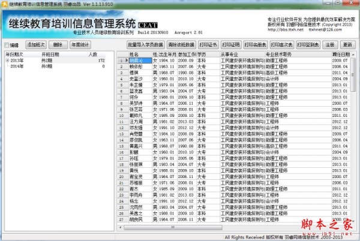Click 批量导入学员数据 import button

[146, 45]
